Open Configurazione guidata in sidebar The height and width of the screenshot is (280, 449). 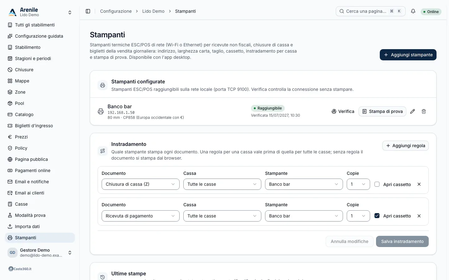pyautogui.click(x=40, y=36)
